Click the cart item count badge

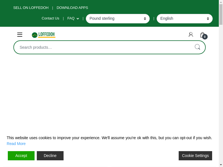tap(205, 37)
